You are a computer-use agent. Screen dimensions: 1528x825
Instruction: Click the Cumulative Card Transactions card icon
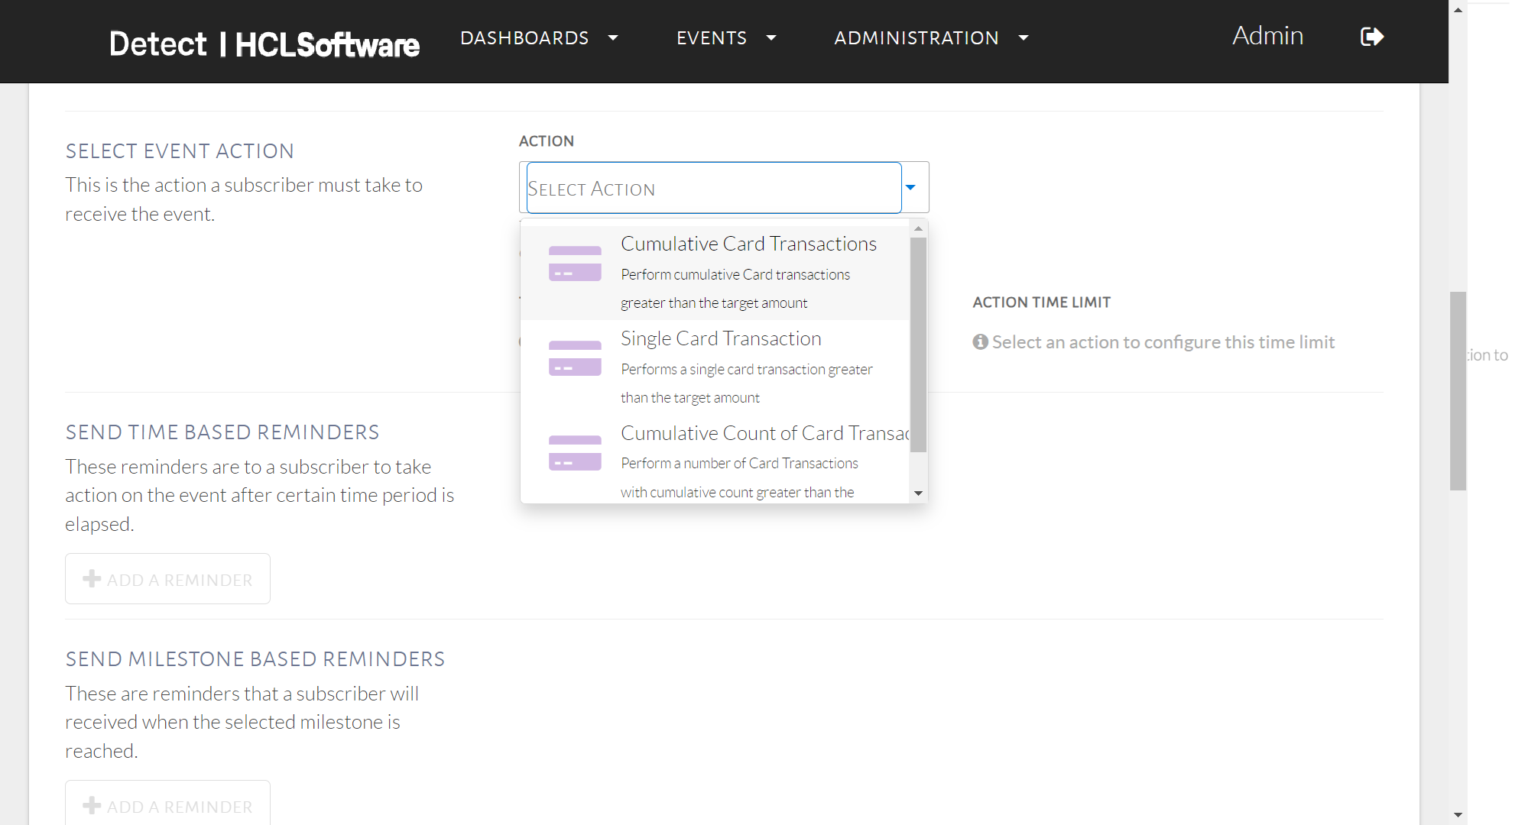(575, 264)
